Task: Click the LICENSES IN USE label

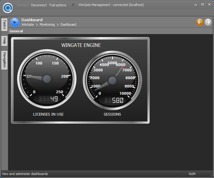Action: pos(48,114)
